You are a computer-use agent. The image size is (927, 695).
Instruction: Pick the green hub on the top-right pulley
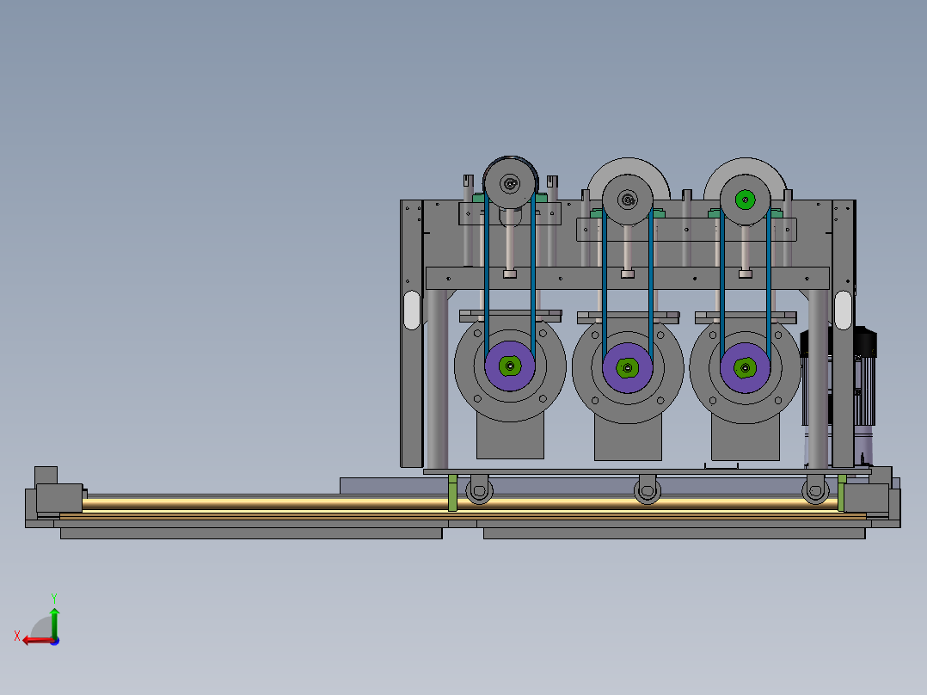tap(745, 200)
